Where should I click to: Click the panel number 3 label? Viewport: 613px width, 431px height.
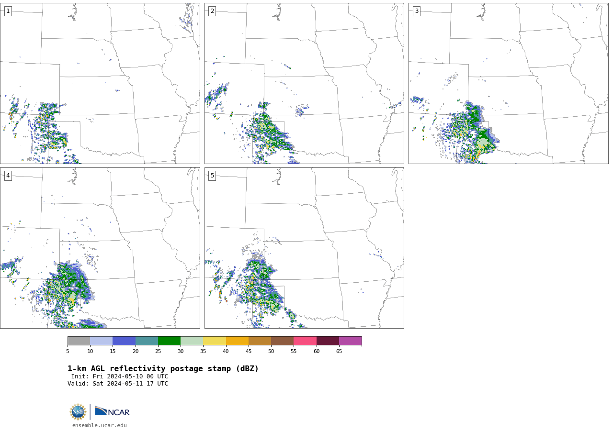[416, 11]
